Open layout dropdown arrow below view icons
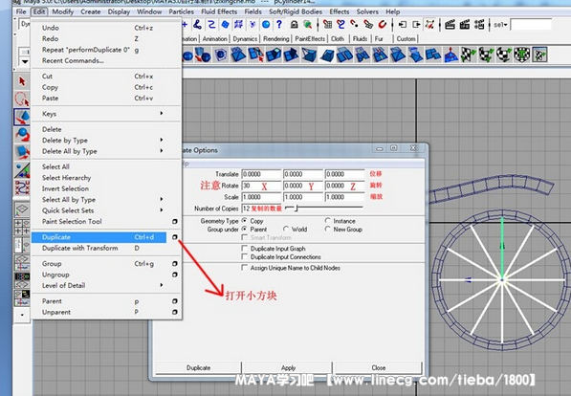The width and height of the screenshot is (571, 396). pos(22,315)
